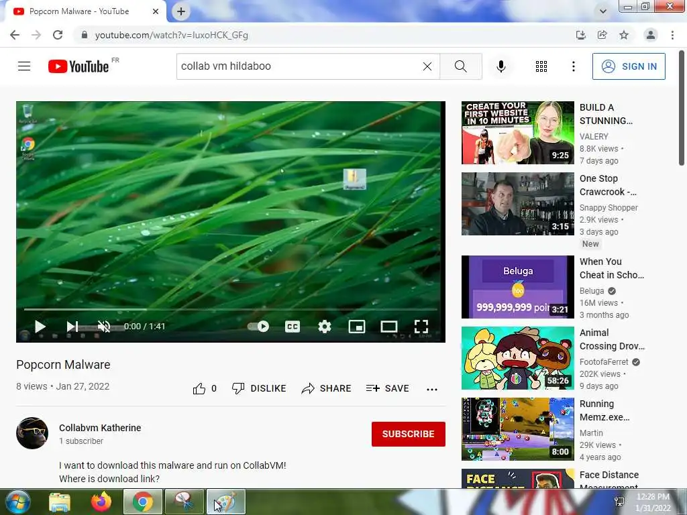
Task: Enable miniplayer mode
Action: tap(357, 327)
